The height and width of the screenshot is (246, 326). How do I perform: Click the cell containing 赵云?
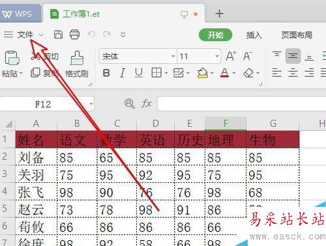pos(36,209)
